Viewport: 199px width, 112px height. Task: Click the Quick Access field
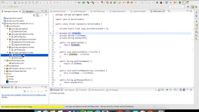click(176, 7)
